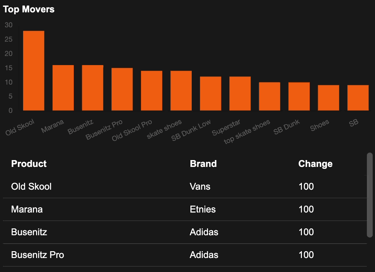Image resolution: width=375 pixels, height=272 pixels.
Task: Sort the table by the Product column header
Action: tap(29, 164)
